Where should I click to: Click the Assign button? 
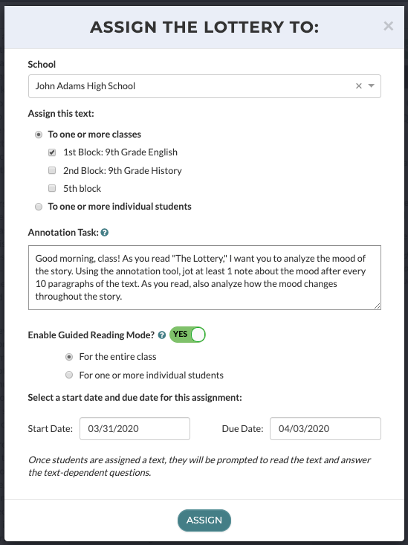[x=204, y=520]
